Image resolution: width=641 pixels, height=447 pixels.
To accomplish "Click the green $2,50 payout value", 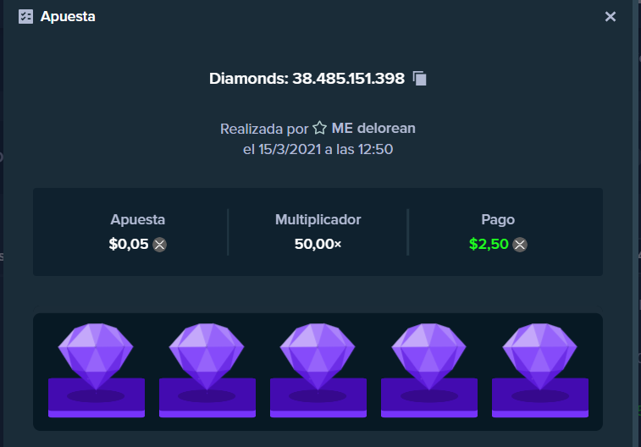I will point(489,245).
